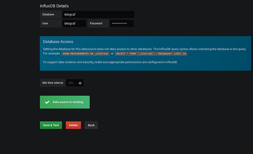This screenshot has width=253, height=154.
Task: Click the Database field label
Action: pyautogui.click(x=48, y=14)
